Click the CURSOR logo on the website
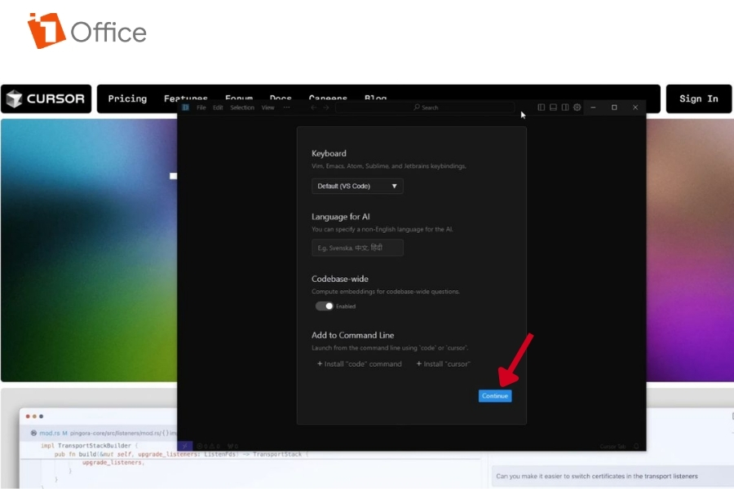This screenshot has height=489, width=734. pyautogui.click(x=46, y=99)
